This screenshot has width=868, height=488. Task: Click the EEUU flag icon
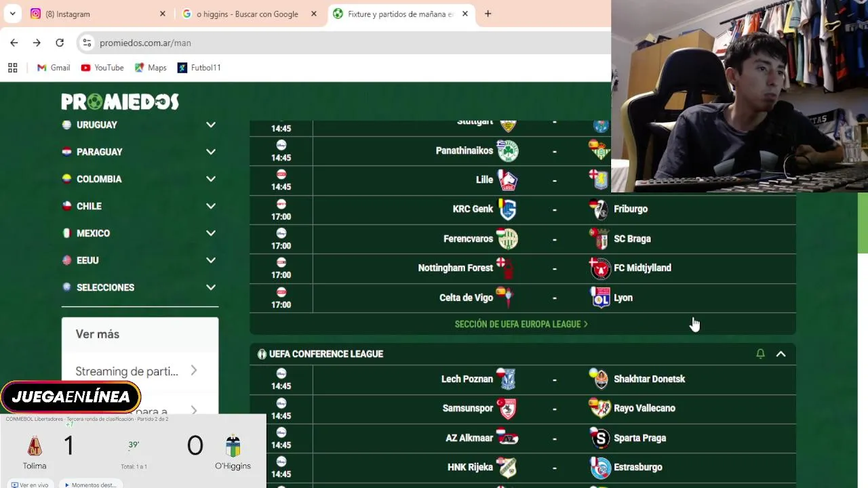[x=66, y=260]
